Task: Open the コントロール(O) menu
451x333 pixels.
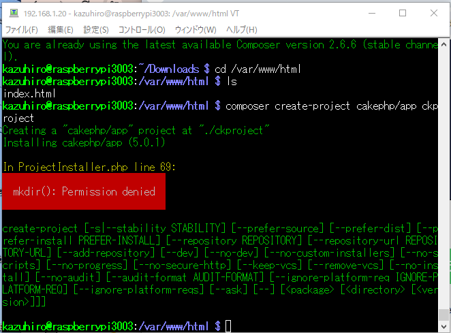Action: pyautogui.click(x=142, y=30)
